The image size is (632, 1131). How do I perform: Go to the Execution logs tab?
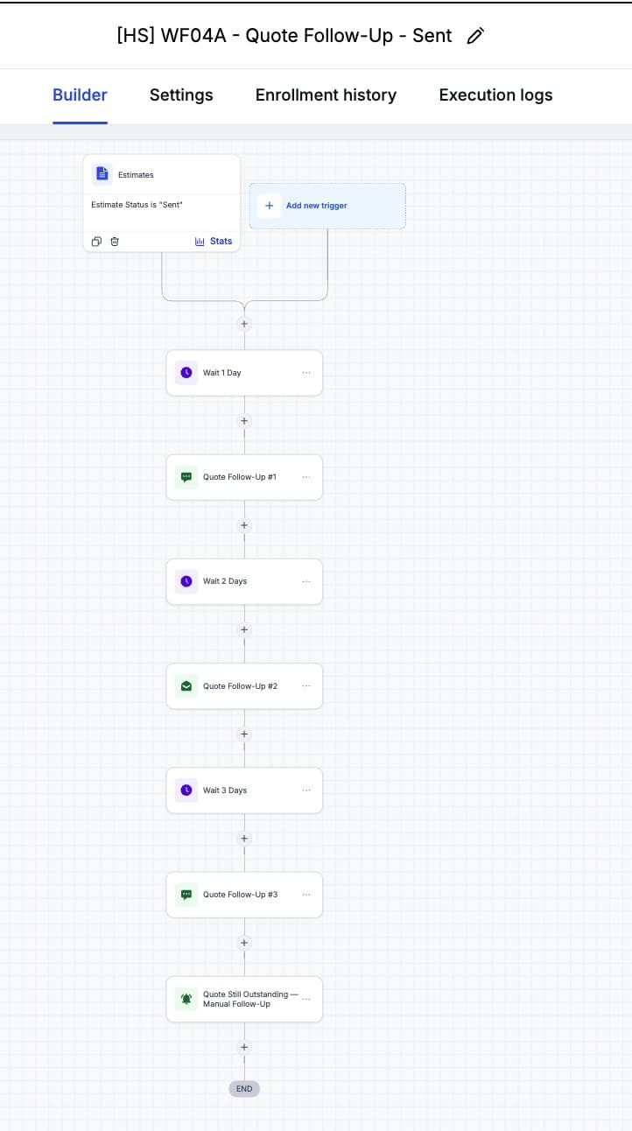495,95
